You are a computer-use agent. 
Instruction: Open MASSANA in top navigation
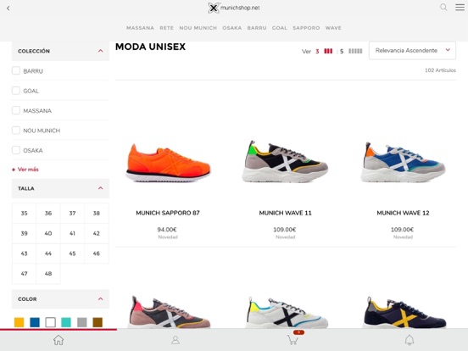pyautogui.click(x=140, y=28)
